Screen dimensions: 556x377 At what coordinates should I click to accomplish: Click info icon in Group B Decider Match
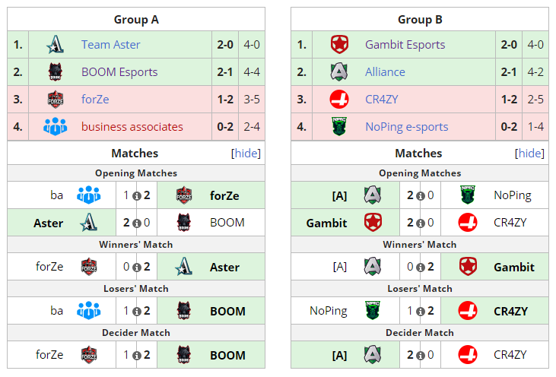click(x=421, y=355)
